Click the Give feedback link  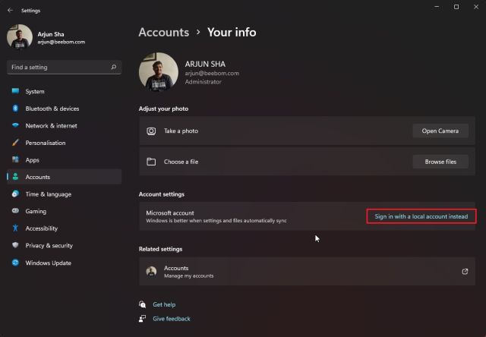click(x=172, y=319)
